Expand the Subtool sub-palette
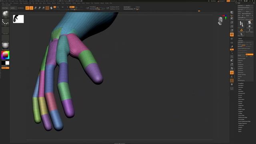 [240, 39]
